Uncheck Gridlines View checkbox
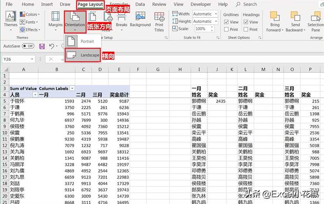 (x=227, y=22)
